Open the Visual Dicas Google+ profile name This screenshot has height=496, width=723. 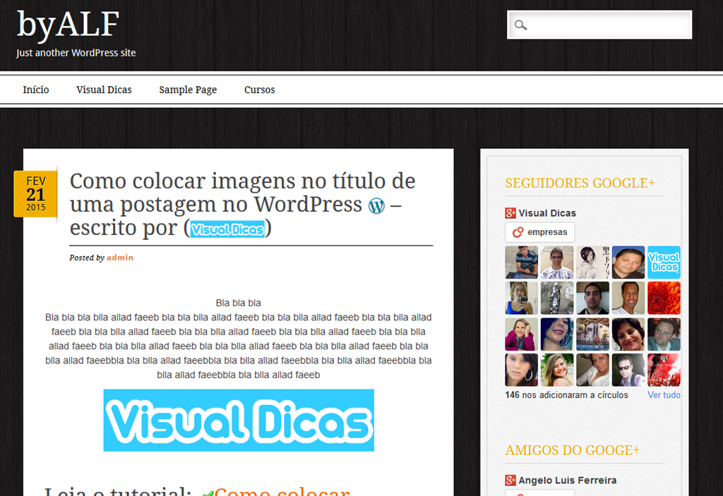coord(547,213)
